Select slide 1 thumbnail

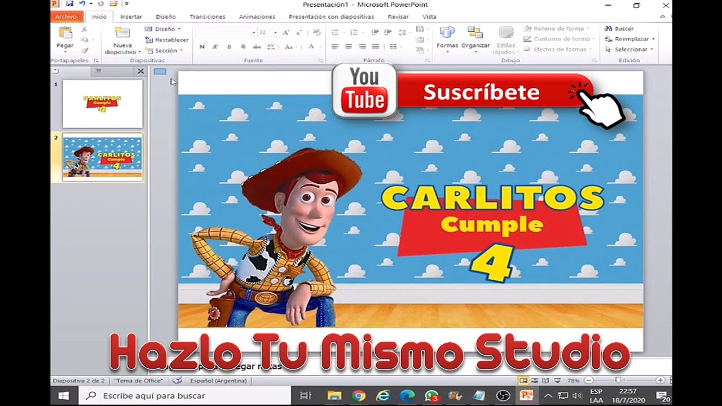[103, 104]
